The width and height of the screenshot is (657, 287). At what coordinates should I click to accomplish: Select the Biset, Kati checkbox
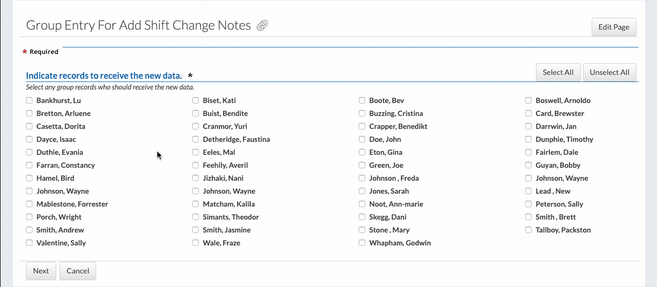point(196,100)
